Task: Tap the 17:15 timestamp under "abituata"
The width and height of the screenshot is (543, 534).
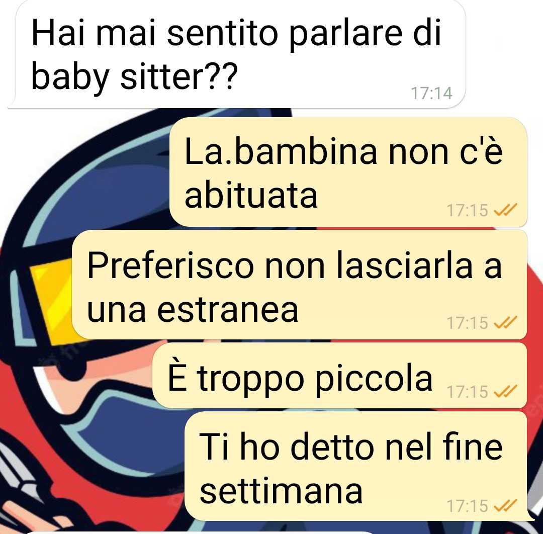Action: tap(467, 210)
